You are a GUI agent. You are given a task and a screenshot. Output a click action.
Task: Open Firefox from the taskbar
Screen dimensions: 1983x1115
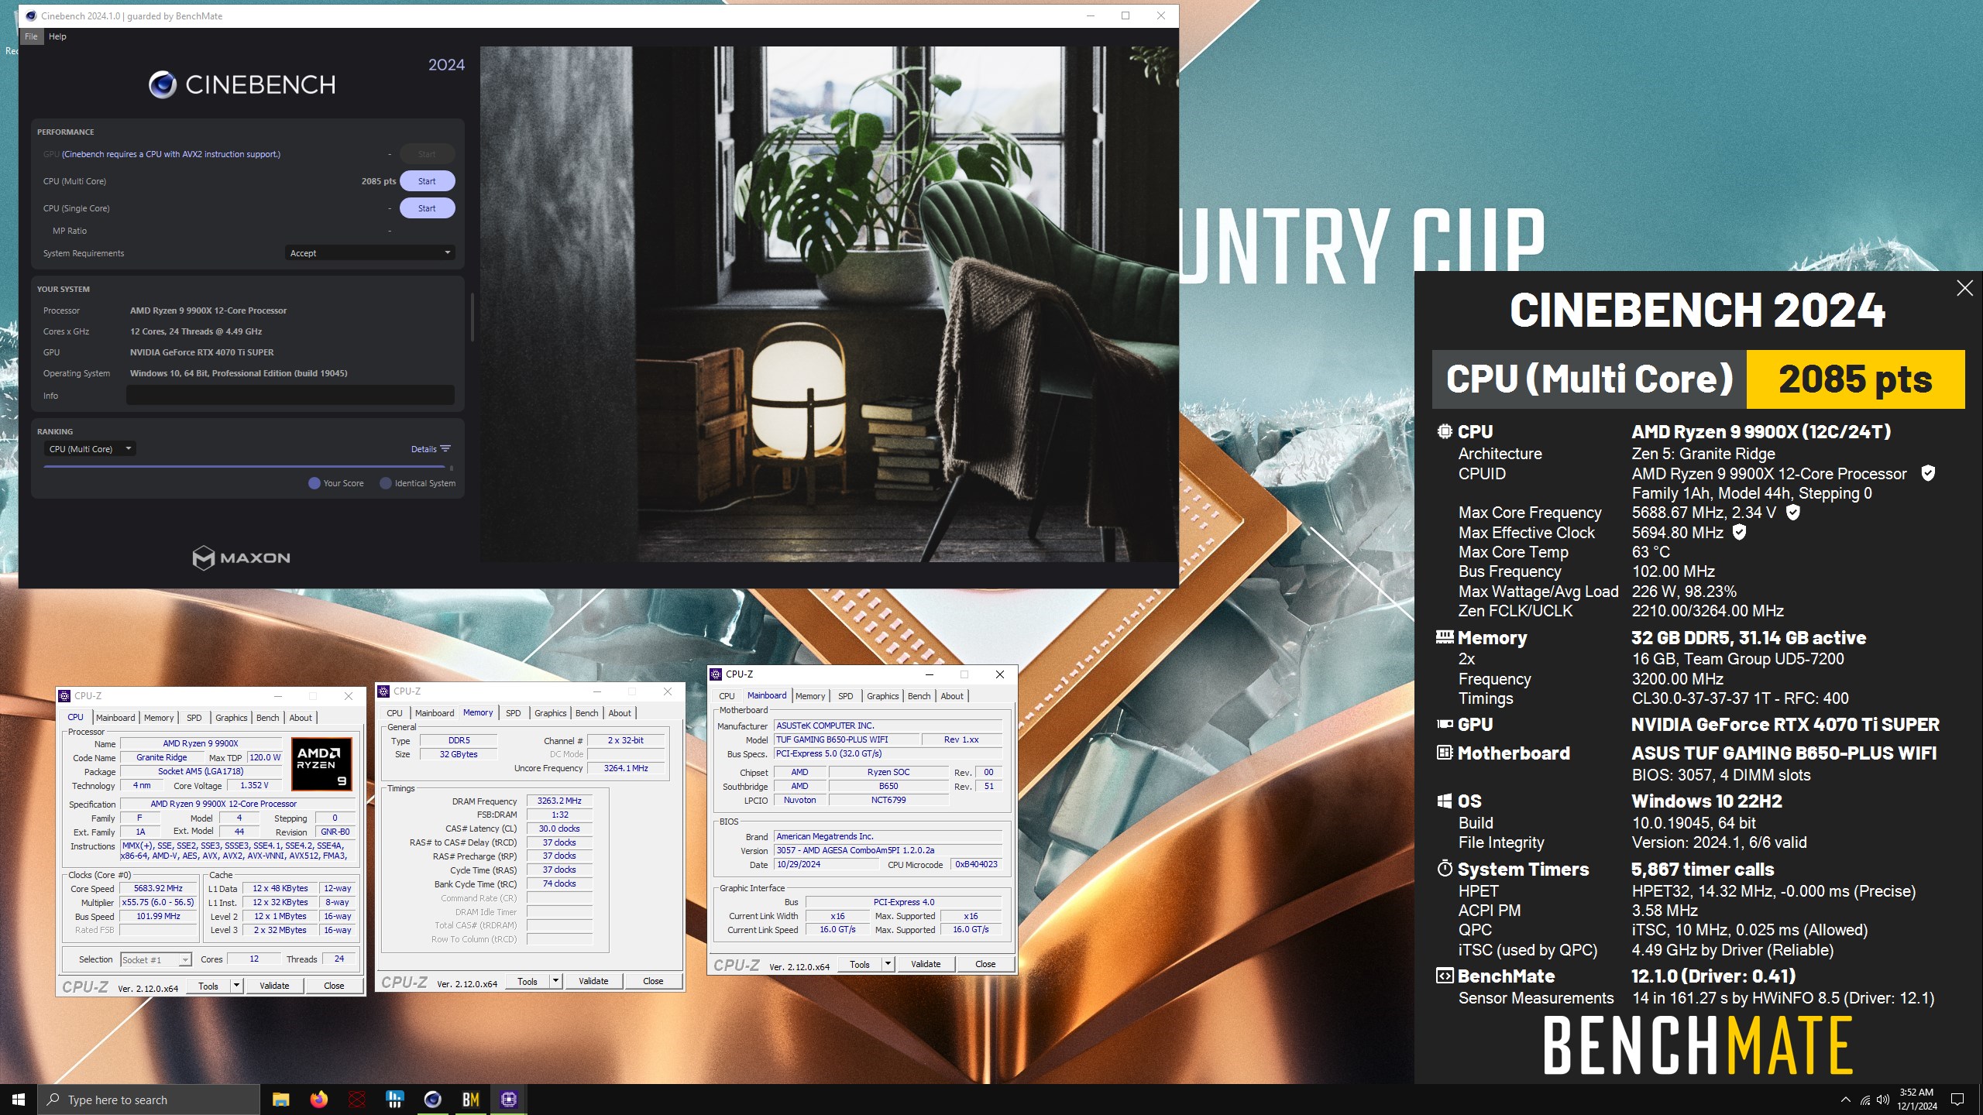[x=318, y=1100]
